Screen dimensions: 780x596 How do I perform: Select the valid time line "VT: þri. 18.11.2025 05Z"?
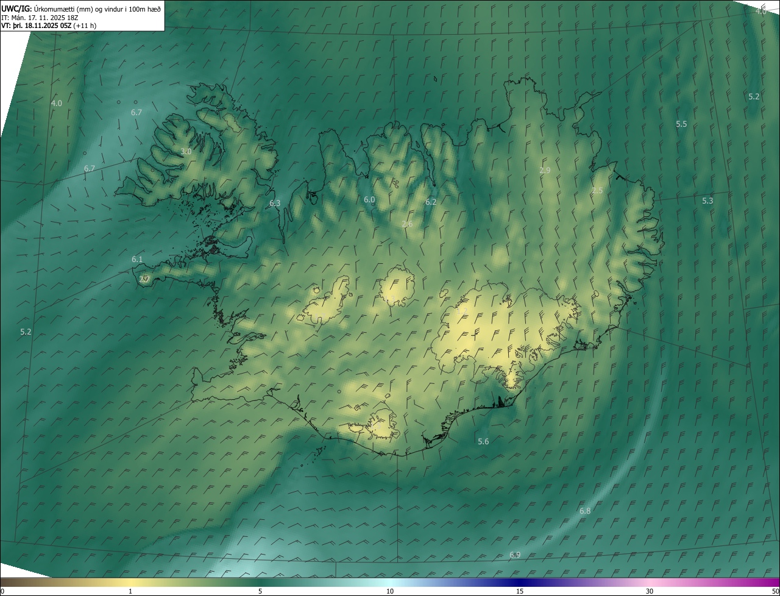pyautogui.click(x=37, y=26)
